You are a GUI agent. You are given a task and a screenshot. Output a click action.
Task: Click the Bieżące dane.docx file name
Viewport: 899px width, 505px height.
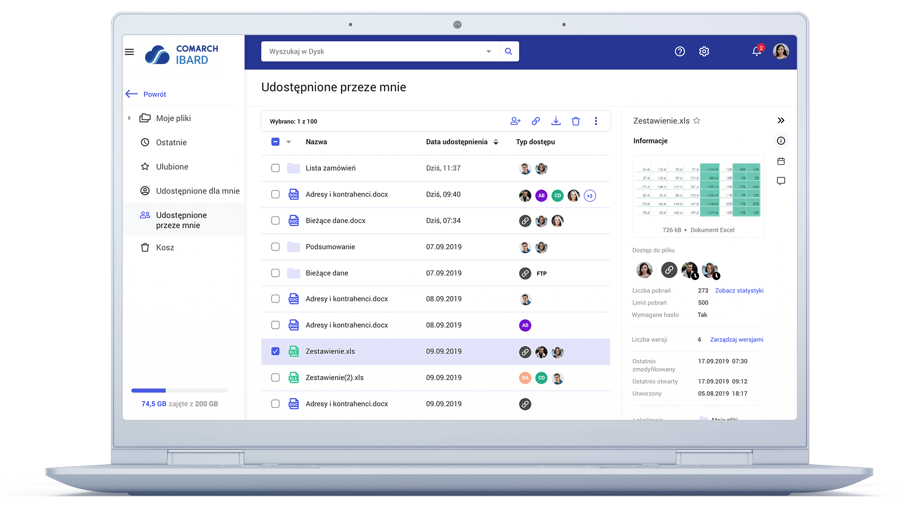coord(336,221)
